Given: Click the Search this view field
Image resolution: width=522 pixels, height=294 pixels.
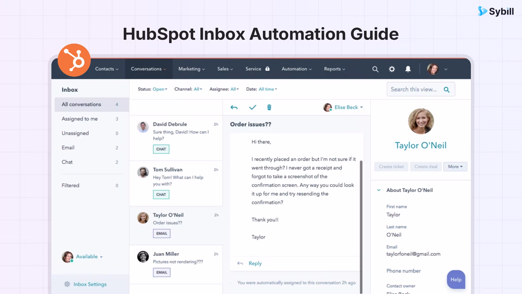Looking at the screenshot, I should click(x=421, y=89).
